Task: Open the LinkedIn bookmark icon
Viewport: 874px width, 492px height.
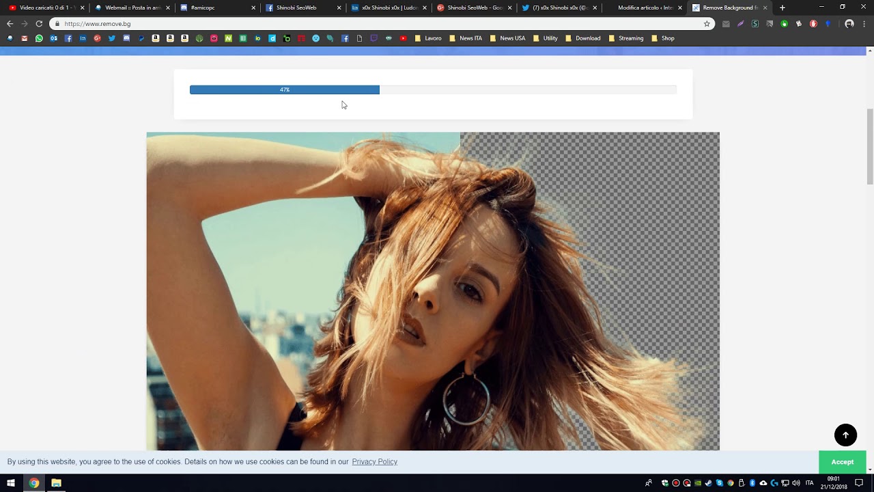Action: 83,38
